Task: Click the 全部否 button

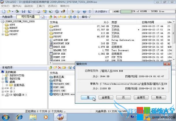Action: click(141, 97)
